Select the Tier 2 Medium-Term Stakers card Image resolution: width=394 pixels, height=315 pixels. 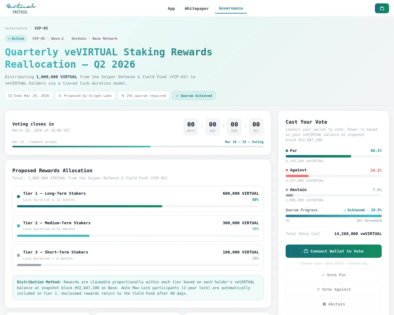pyautogui.click(x=138, y=228)
